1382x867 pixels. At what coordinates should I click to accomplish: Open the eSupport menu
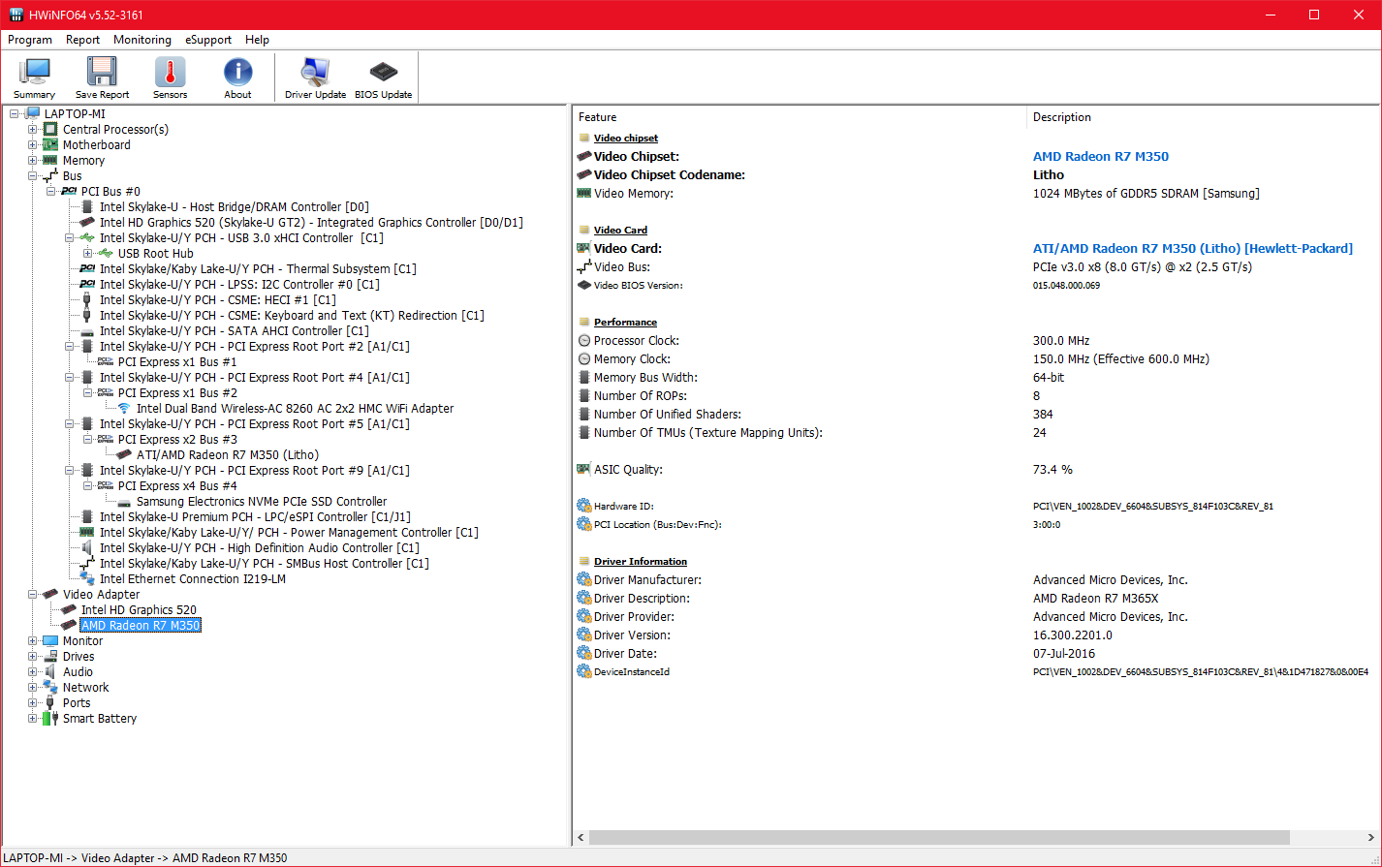[208, 40]
